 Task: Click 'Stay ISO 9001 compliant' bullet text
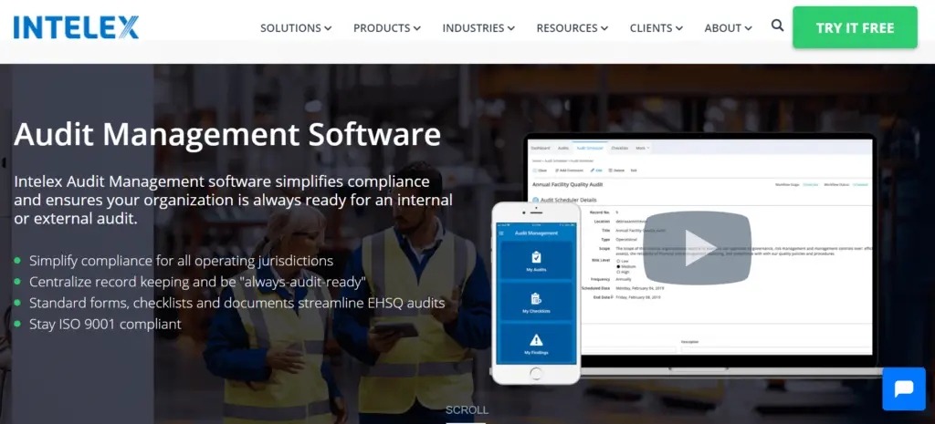[x=105, y=325]
